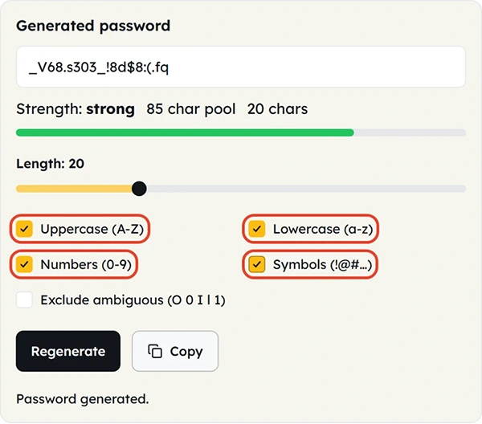Viewport: 482px width, 424px height.
Task: Click the Copy button
Action: click(175, 351)
